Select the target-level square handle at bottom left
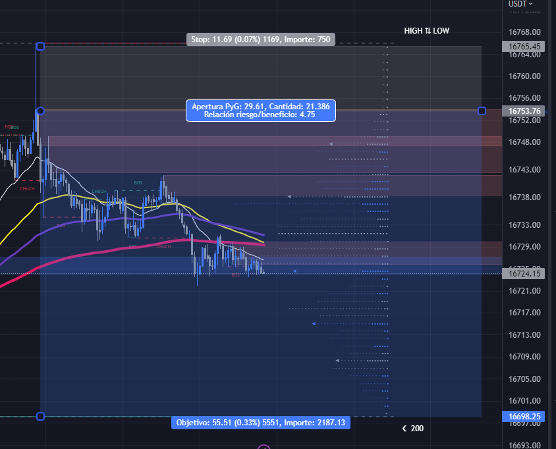 point(40,416)
